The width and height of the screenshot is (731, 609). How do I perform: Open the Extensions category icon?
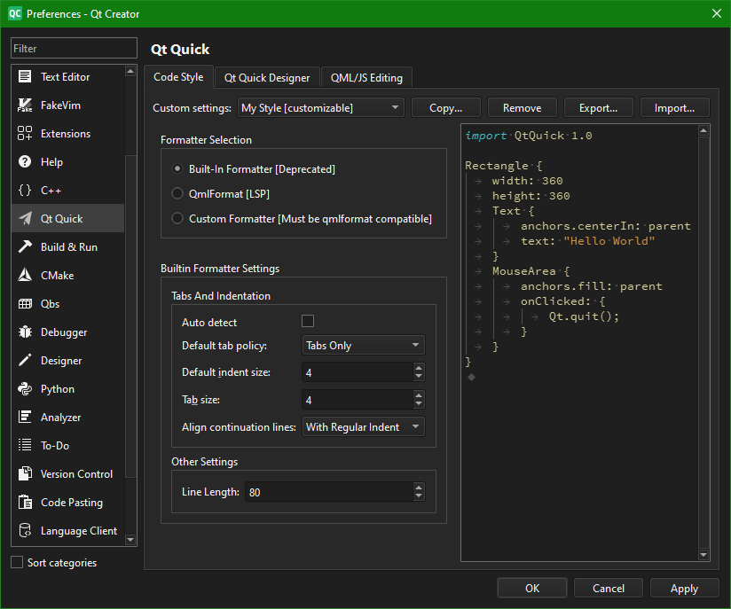click(x=25, y=133)
